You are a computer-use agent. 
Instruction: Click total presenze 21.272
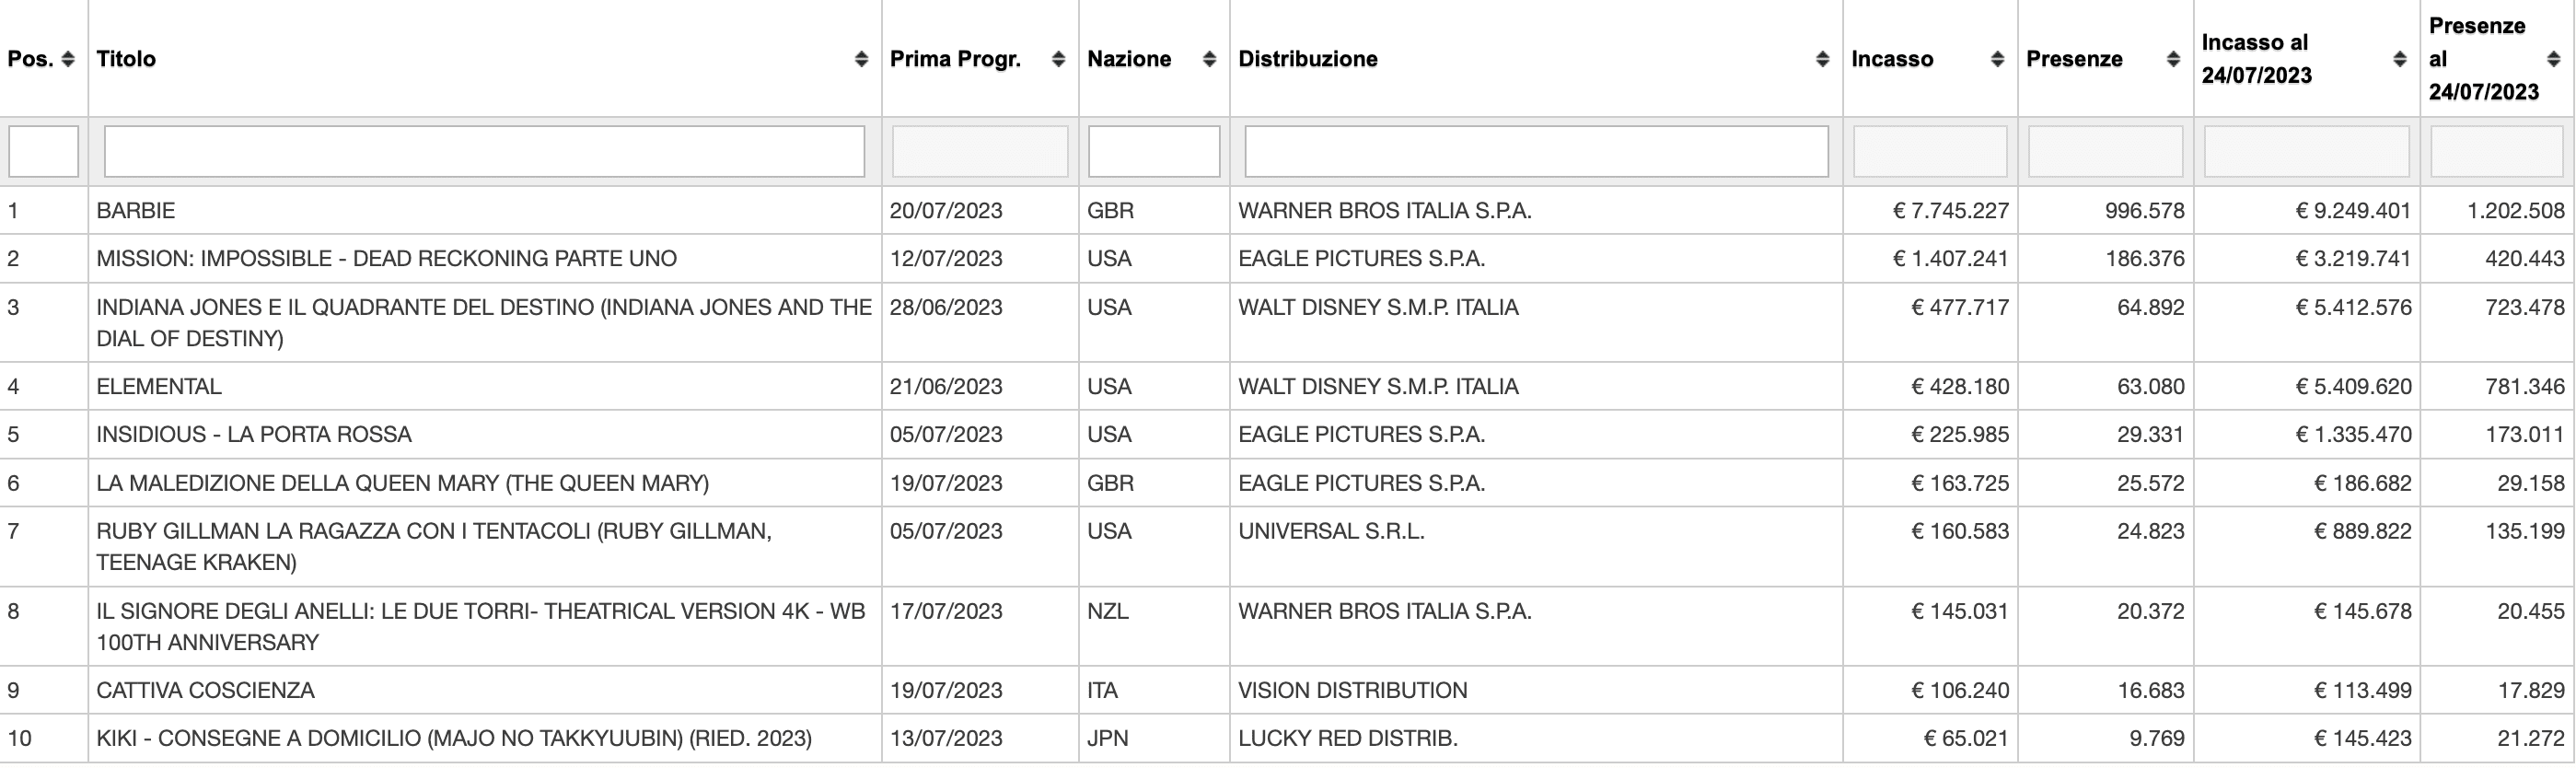(x=2531, y=739)
